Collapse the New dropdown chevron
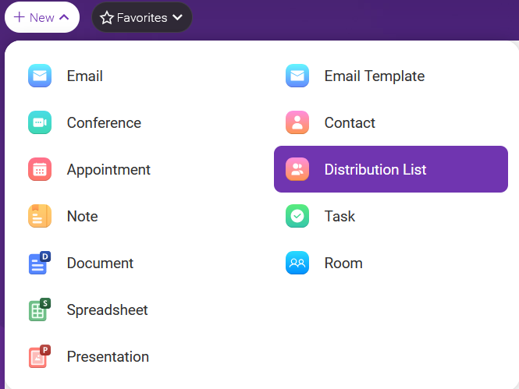 coord(64,17)
